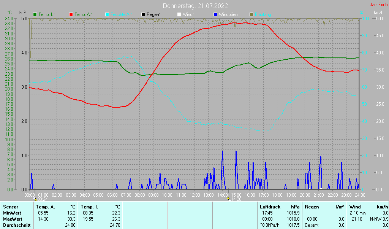Click the '18:00' x-axis time label

click(x=277, y=195)
